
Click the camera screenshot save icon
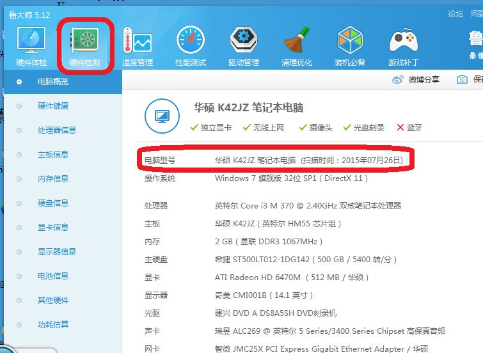click(462, 79)
